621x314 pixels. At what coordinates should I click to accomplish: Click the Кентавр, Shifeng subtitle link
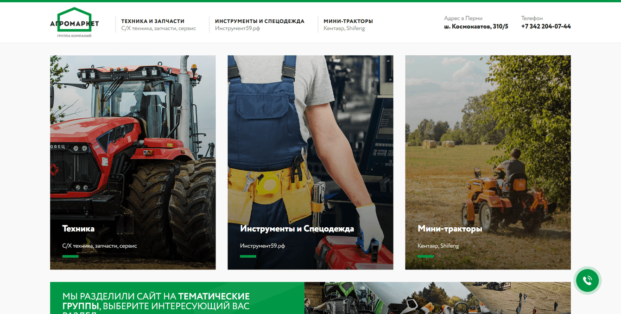point(344,28)
